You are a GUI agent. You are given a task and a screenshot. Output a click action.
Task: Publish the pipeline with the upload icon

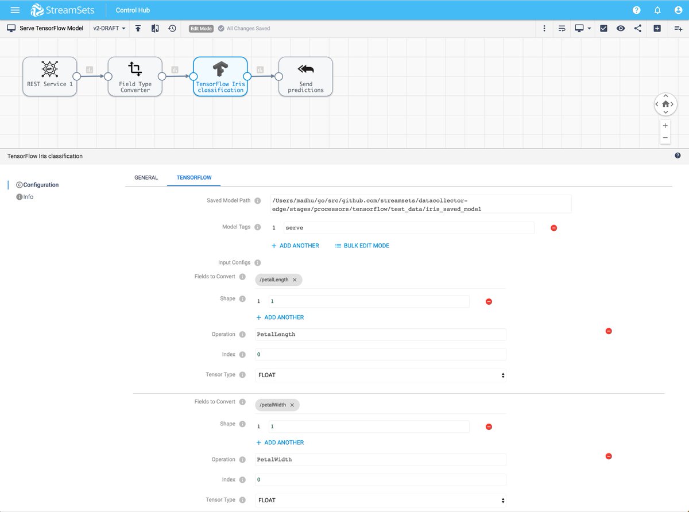[138, 28]
